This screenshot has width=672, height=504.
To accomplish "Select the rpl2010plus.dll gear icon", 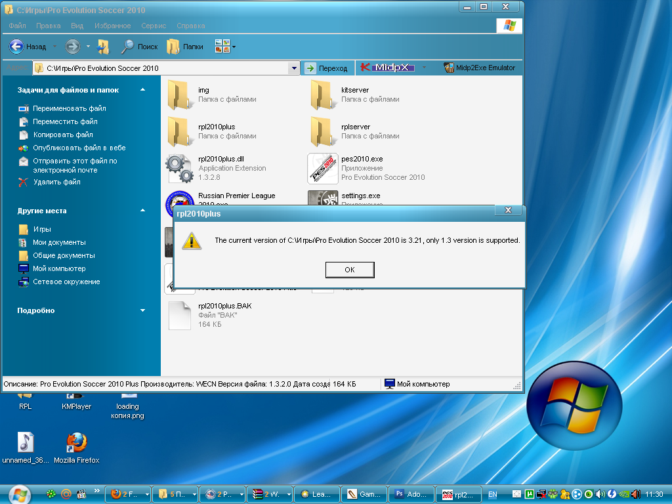I will 179,169.
